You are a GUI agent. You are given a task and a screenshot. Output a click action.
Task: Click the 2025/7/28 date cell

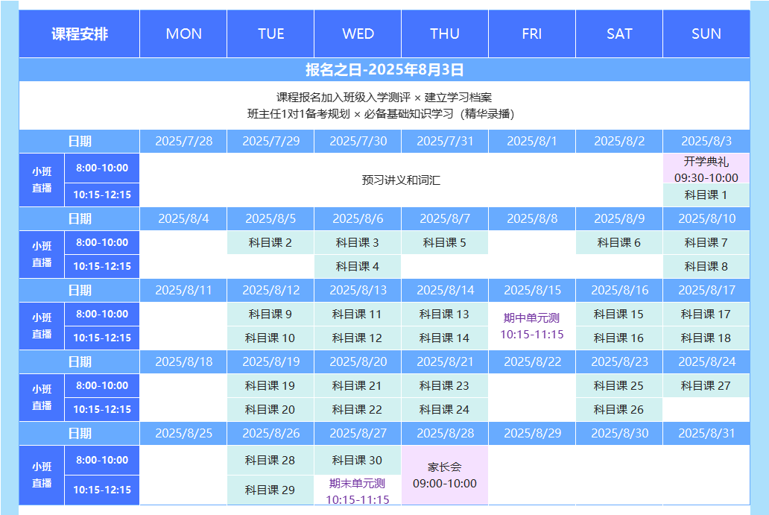[183, 141]
